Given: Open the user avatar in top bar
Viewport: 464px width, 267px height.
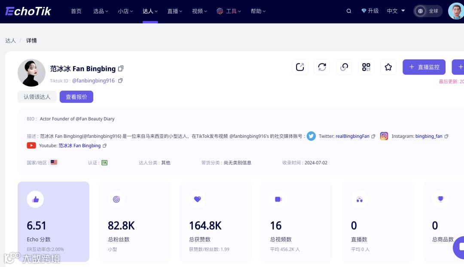Looking at the screenshot, I should (x=456, y=11).
